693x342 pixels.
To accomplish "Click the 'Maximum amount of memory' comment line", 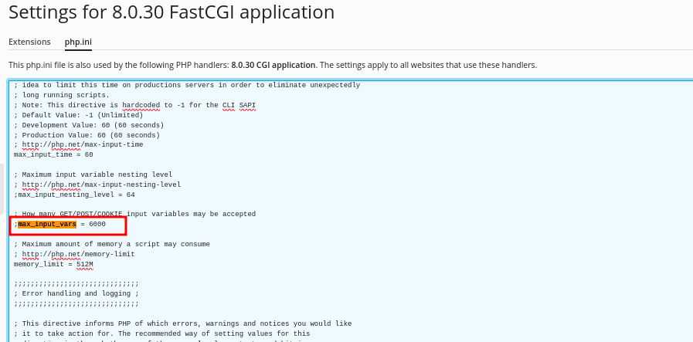I will [x=112, y=244].
